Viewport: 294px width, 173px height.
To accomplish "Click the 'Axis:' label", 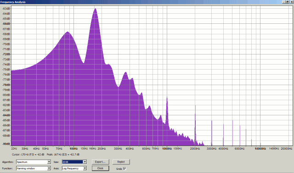I will (56, 168).
